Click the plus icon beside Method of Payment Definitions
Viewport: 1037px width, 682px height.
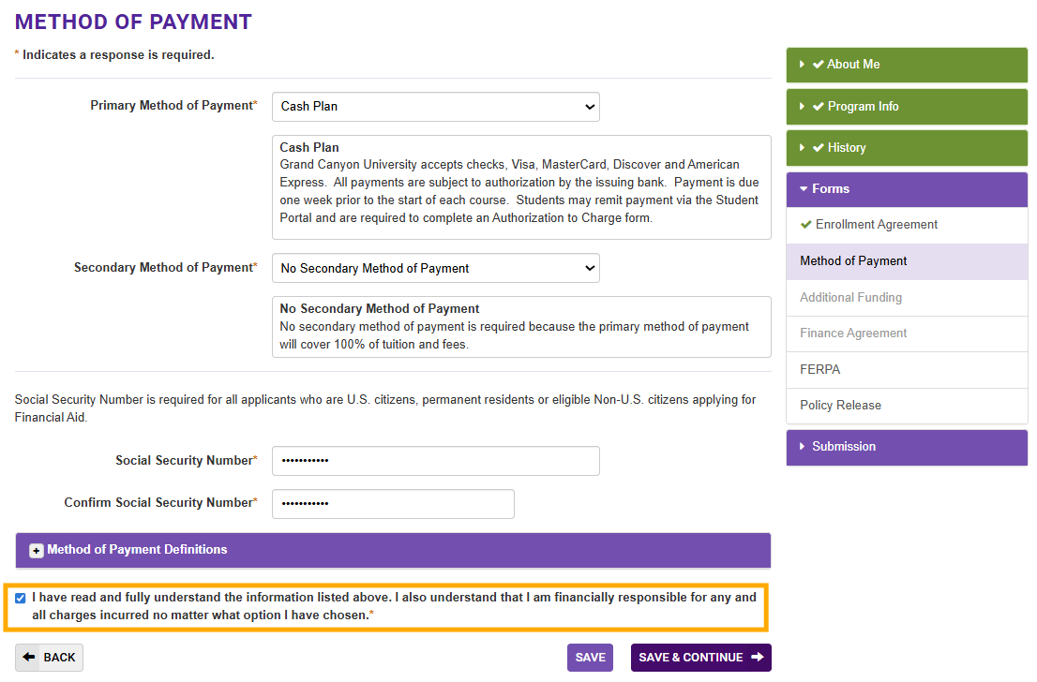coord(37,551)
